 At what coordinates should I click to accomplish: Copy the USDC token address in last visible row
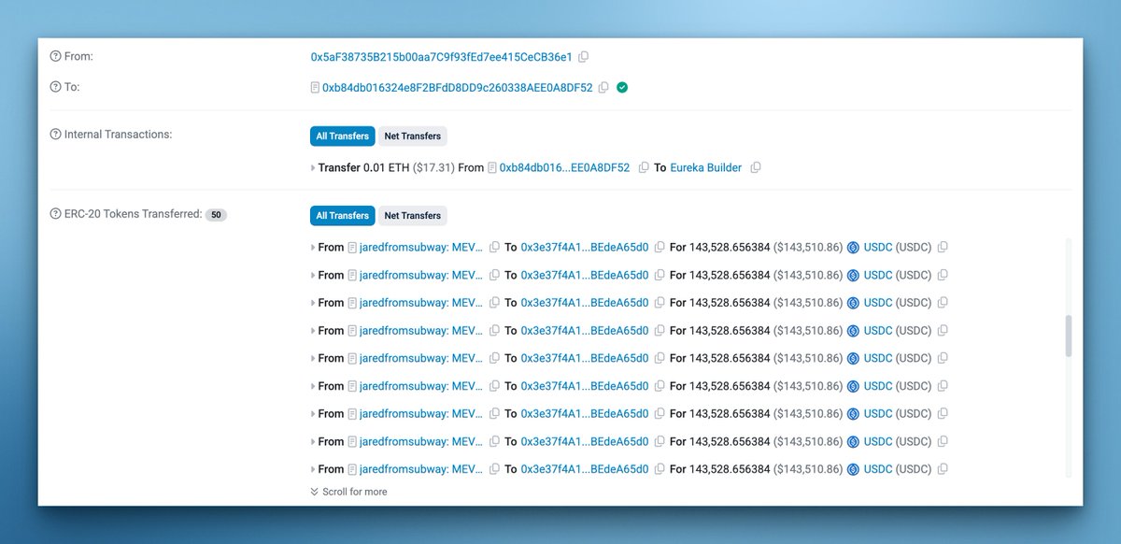point(943,469)
